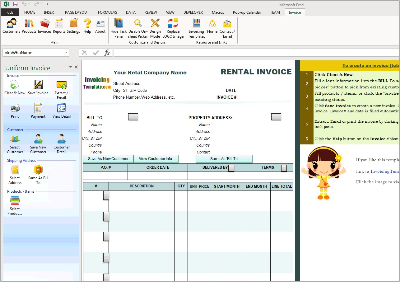Click Select Address icon
This screenshot has height=282, width=400.
point(15,175)
